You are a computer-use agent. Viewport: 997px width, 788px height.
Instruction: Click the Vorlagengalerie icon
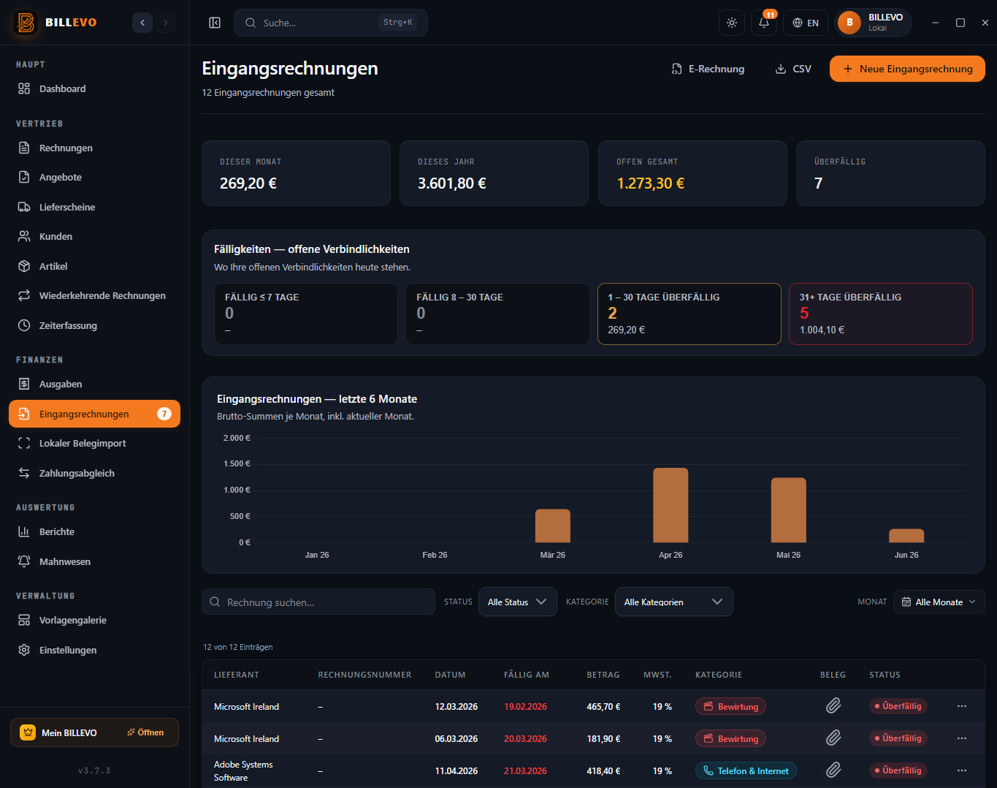(24, 620)
